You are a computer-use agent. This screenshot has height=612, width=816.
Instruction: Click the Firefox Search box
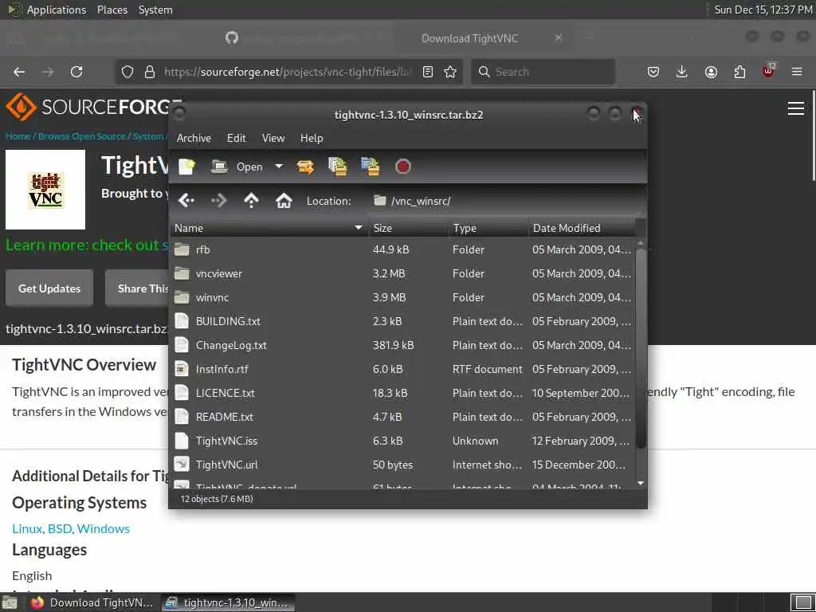coord(543,72)
